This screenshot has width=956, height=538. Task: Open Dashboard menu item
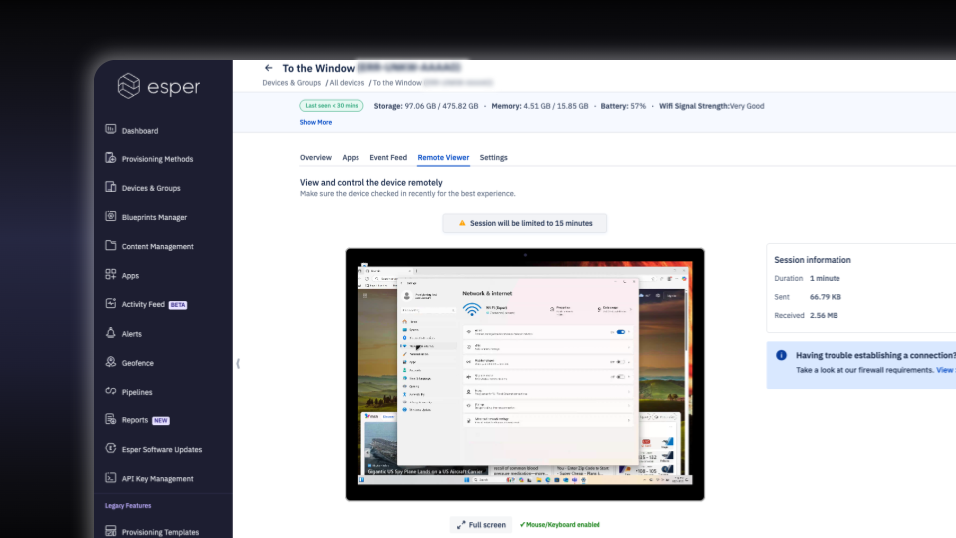point(140,130)
